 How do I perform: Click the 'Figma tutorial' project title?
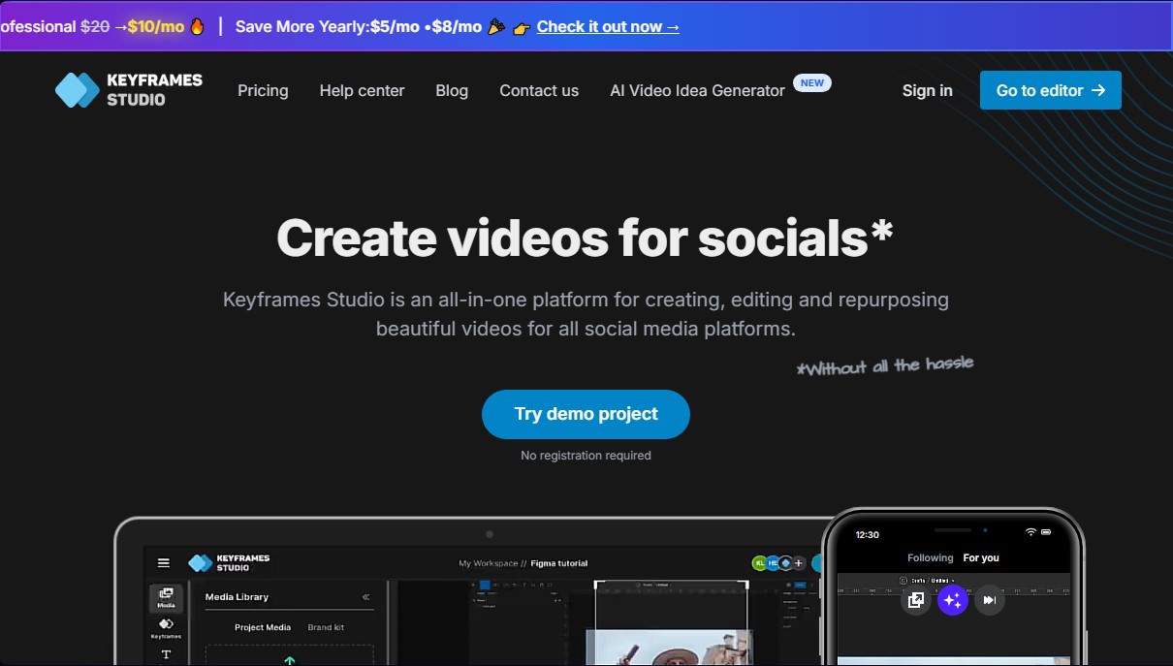pyautogui.click(x=559, y=563)
